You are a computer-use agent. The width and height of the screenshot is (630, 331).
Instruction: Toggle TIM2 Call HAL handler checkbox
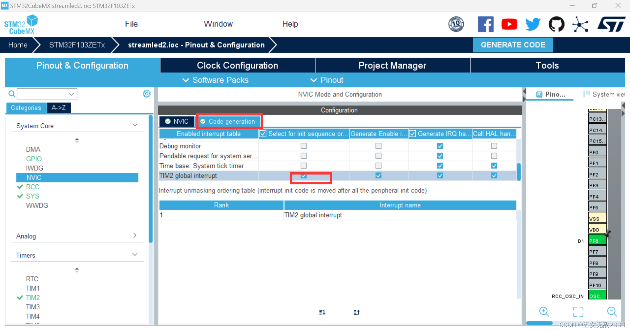click(494, 176)
